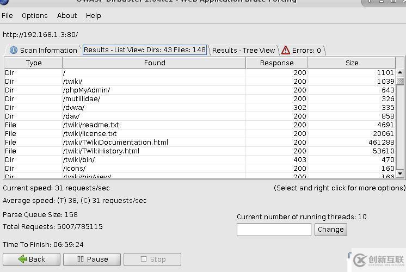Select the /twiki/ directory row
Viewport: 406px width, 272px height.
(x=200, y=81)
